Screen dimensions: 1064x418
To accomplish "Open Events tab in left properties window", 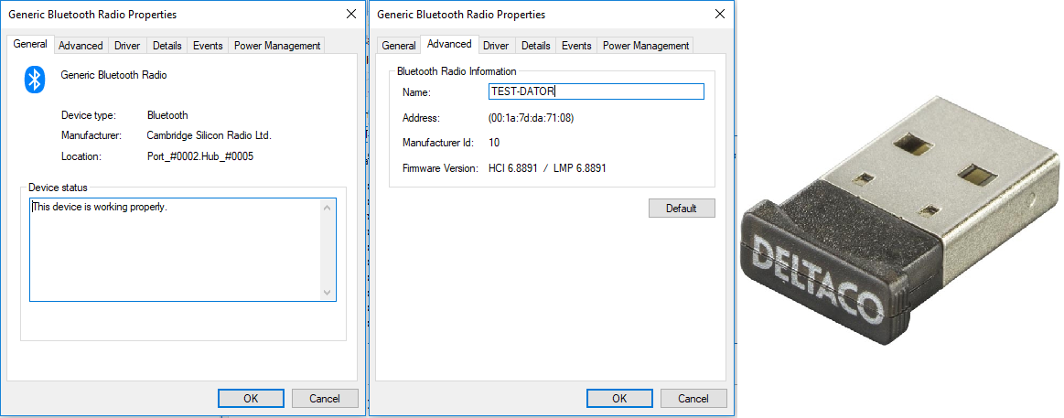I will pos(208,46).
